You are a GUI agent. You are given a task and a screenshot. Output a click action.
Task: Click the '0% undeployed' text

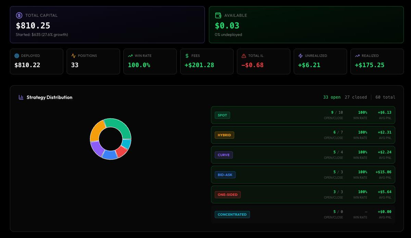point(228,35)
